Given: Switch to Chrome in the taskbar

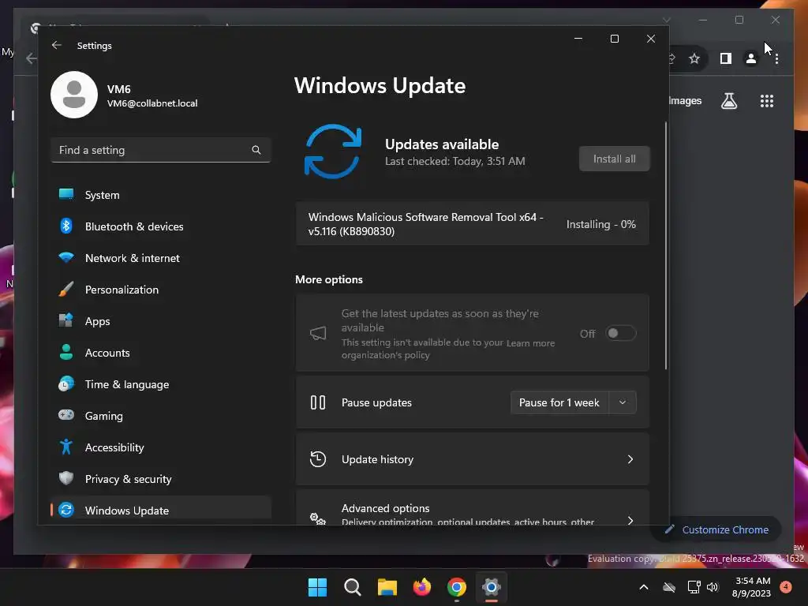Looking at the screenshot, I should [457, 587].
